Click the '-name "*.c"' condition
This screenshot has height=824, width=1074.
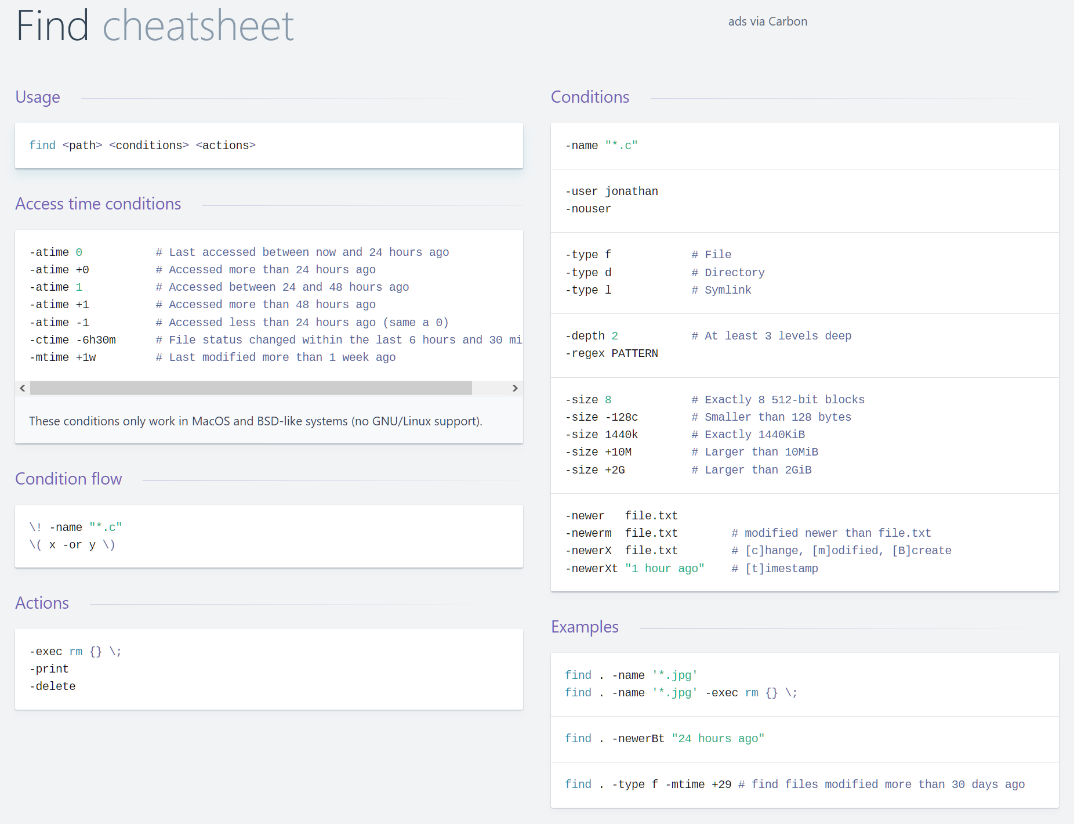(601, 146)
